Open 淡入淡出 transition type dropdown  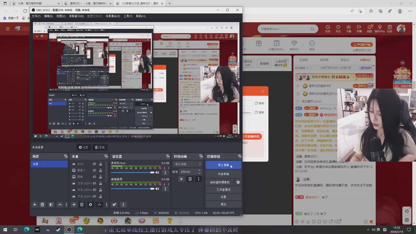click(187, 164)
